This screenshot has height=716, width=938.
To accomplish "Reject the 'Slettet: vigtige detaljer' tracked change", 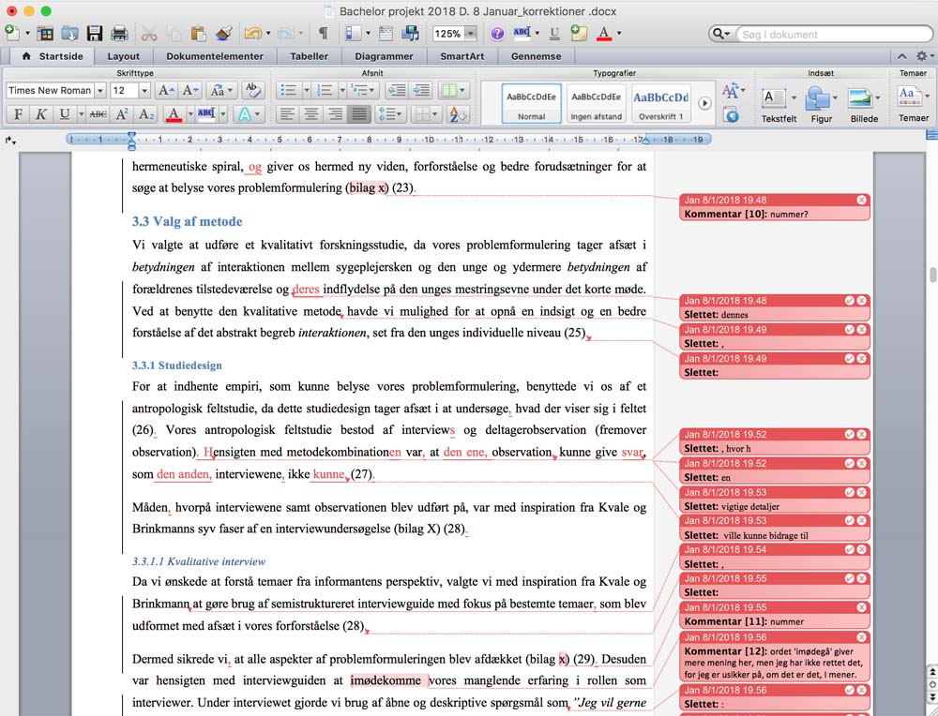I will (861, 492).
